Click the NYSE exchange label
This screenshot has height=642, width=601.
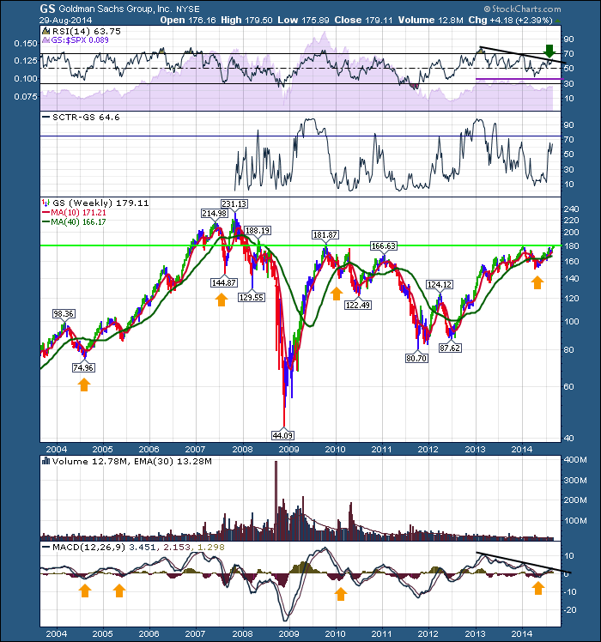(x=187, y=9)
